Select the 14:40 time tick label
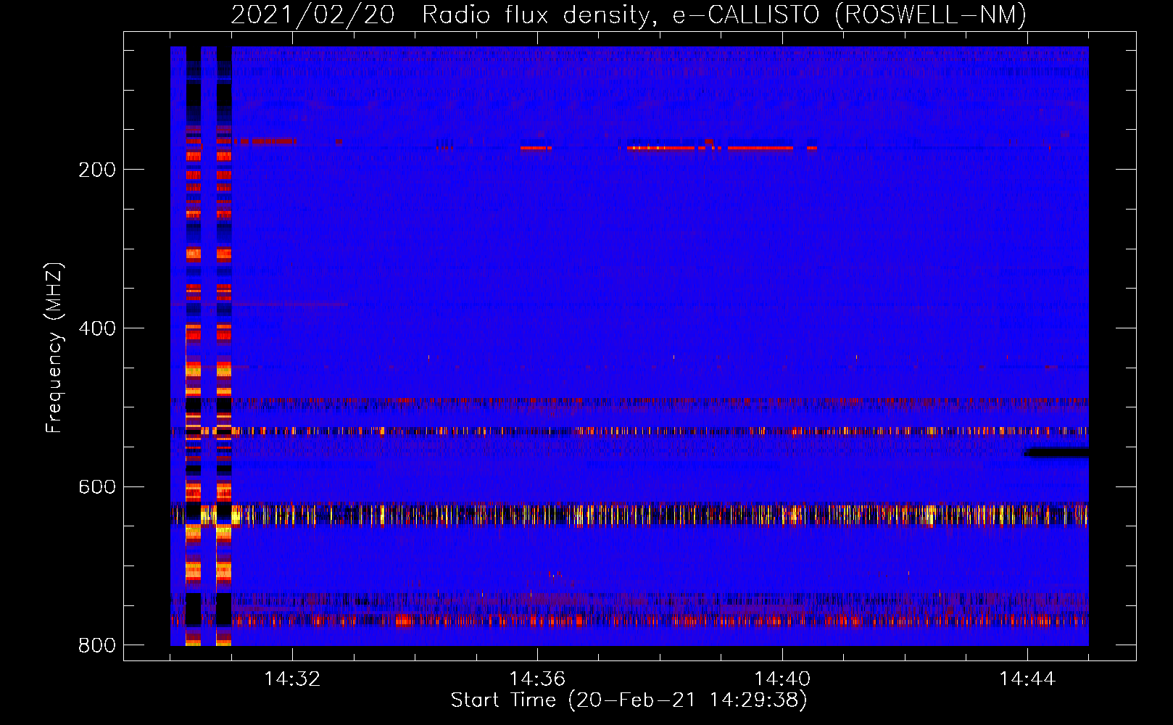The height and width of the screenshot is (725, 1173). click(x=782, y=679)
